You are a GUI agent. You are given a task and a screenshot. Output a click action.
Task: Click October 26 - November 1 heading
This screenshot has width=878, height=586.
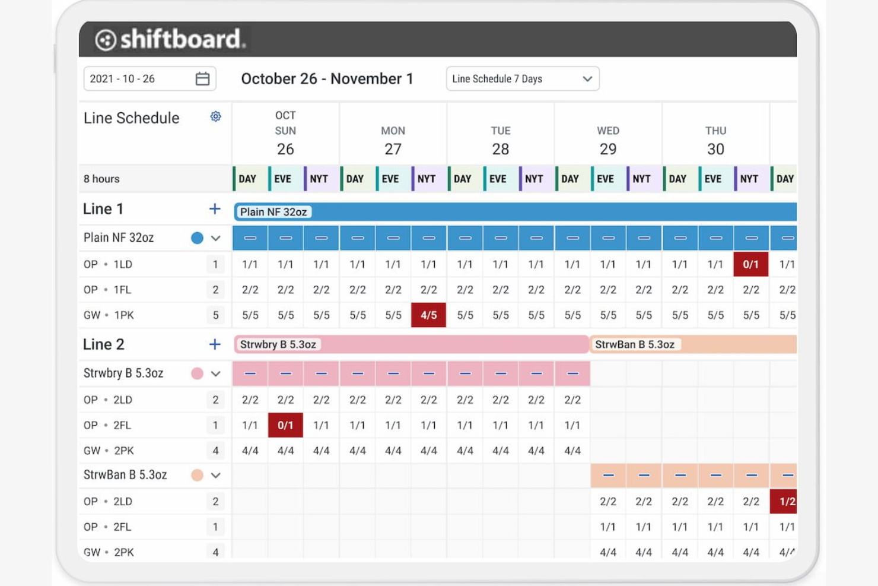tap(327, 78)
